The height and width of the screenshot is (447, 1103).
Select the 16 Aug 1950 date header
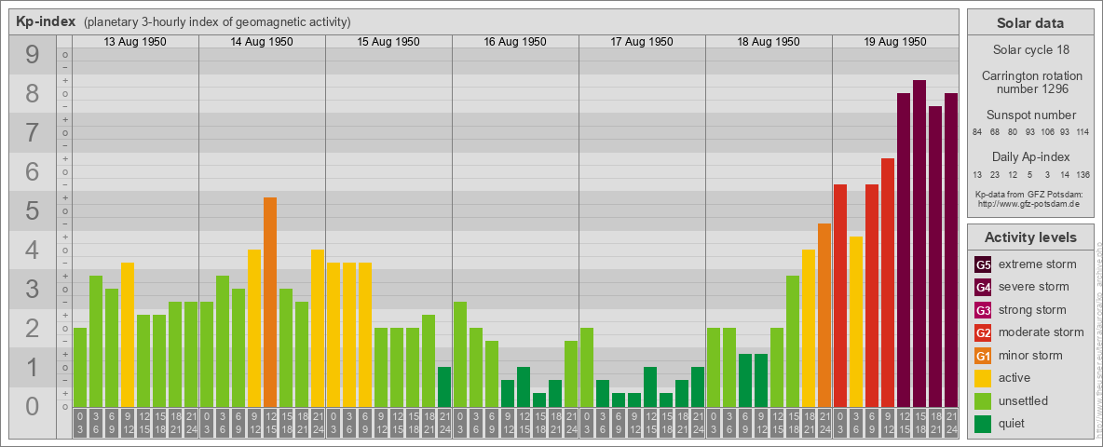(515, 42)
